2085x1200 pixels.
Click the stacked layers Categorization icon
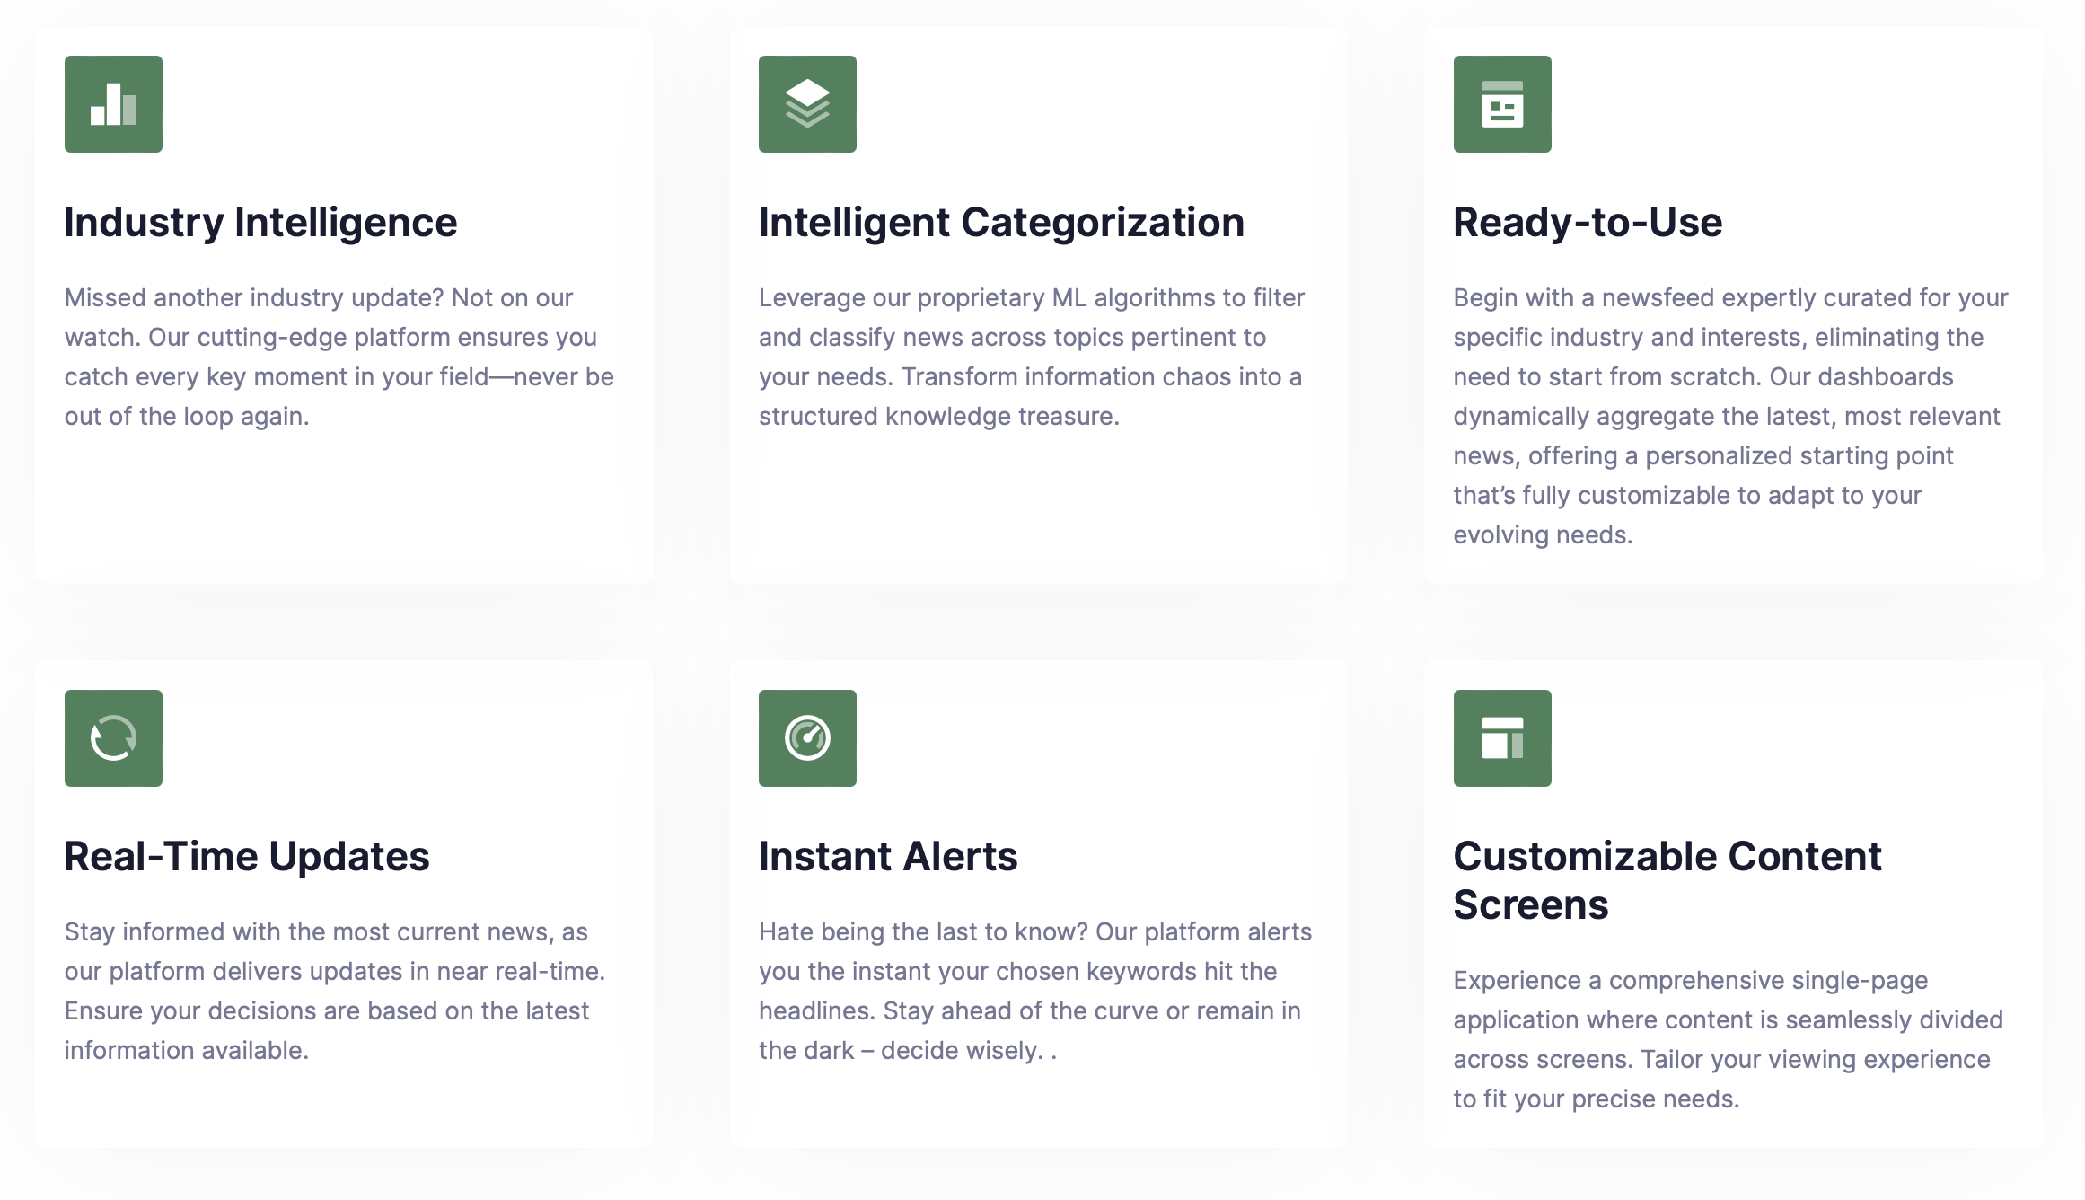point(807,104)
